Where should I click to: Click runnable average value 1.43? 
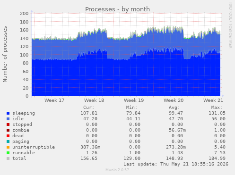tap(177, 153)
